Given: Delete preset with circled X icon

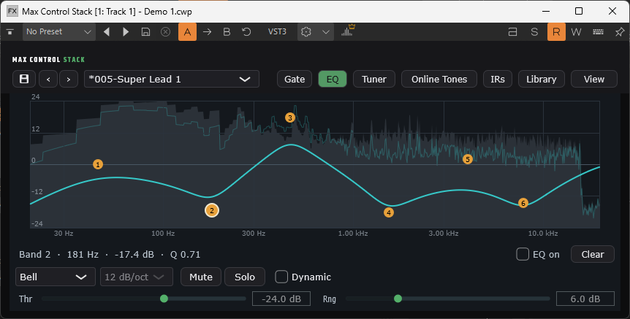Looking at the screenshot, I should click(x=165, y=31).
